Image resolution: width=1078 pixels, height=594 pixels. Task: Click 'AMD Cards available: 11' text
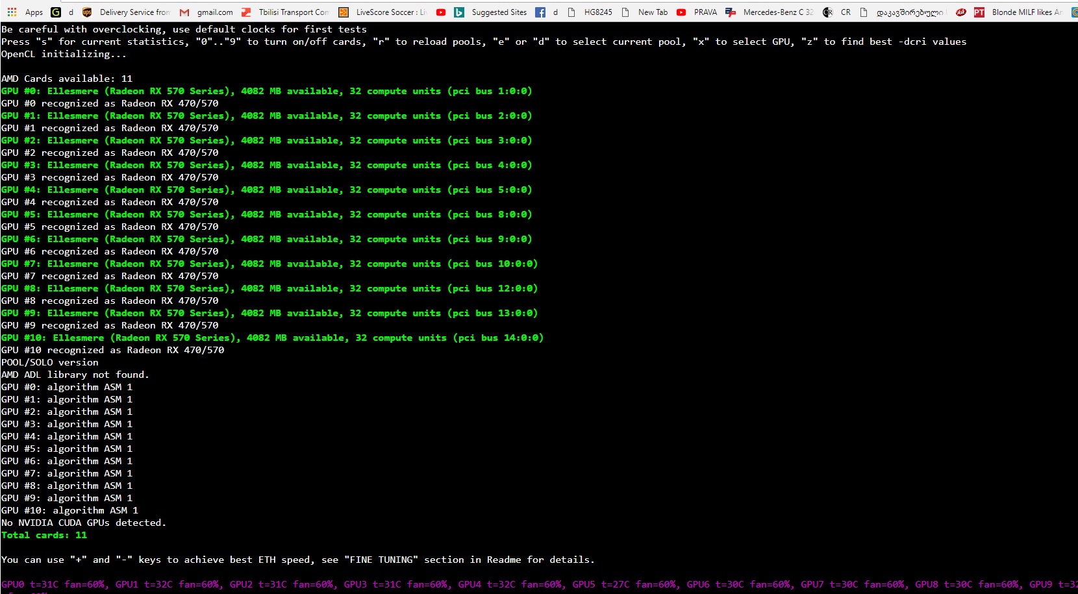(67, 79)
